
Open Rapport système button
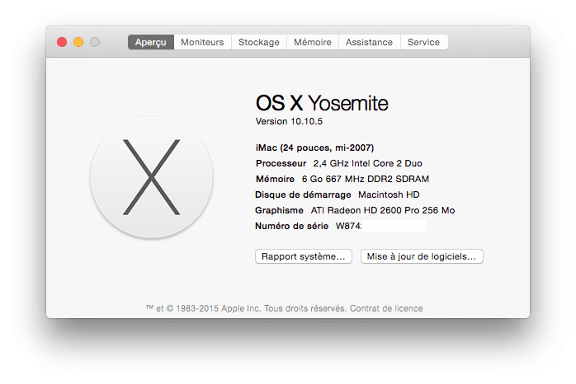coord(304,256)
